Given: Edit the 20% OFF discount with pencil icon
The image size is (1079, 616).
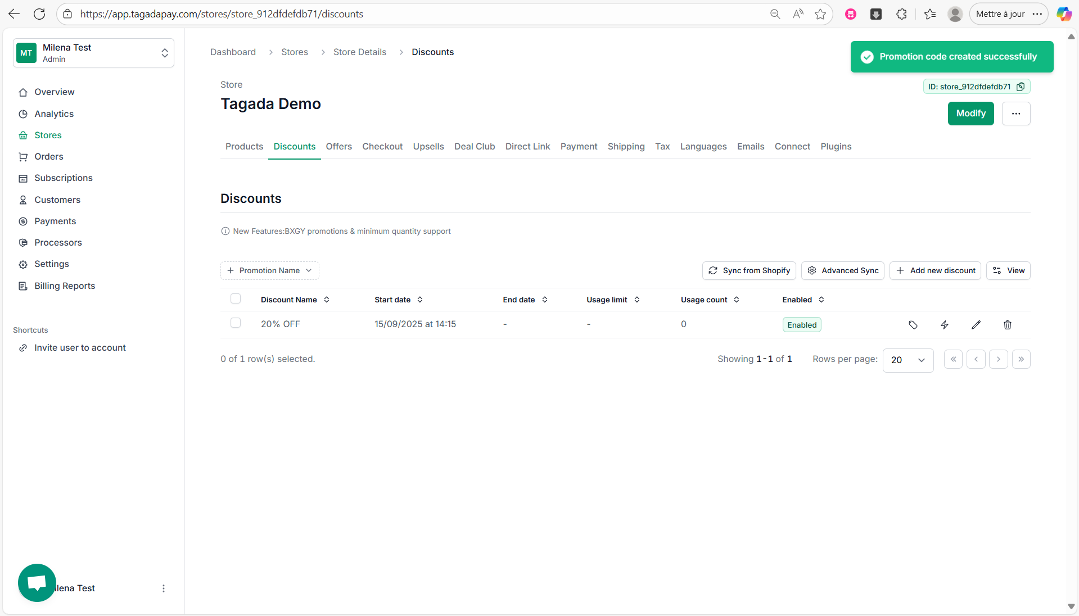Looking at the screenshot, I should click(x=976, y=325).
